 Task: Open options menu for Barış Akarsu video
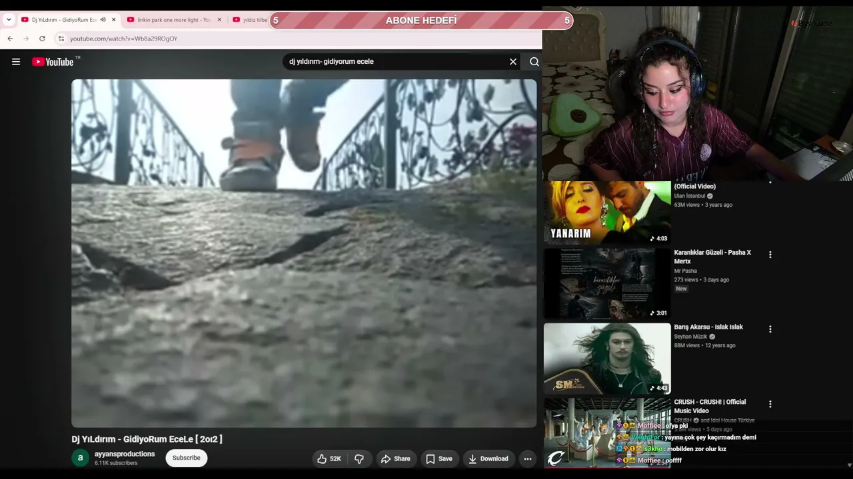pyautogui.click(x=770, y=329)
